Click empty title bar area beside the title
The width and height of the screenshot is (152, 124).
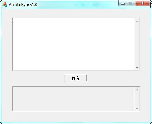[x=78, y=5]
